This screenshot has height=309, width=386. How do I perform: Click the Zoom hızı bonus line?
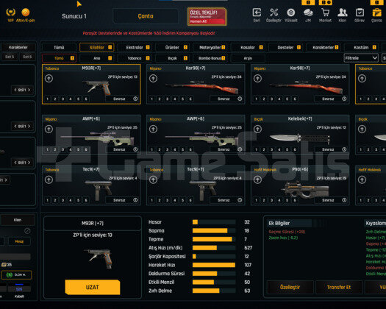pos(283,238)
